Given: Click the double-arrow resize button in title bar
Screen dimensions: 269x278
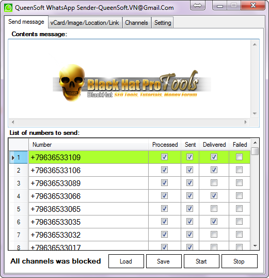Looking at the screenshot, I should coord(198,6).
